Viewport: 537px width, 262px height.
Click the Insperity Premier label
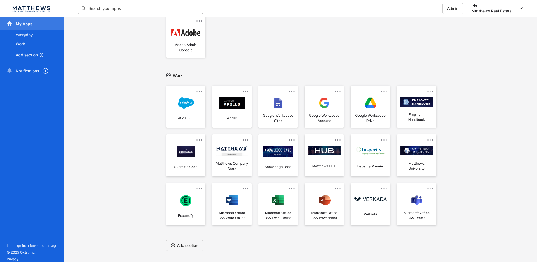(x=370, y=166)
